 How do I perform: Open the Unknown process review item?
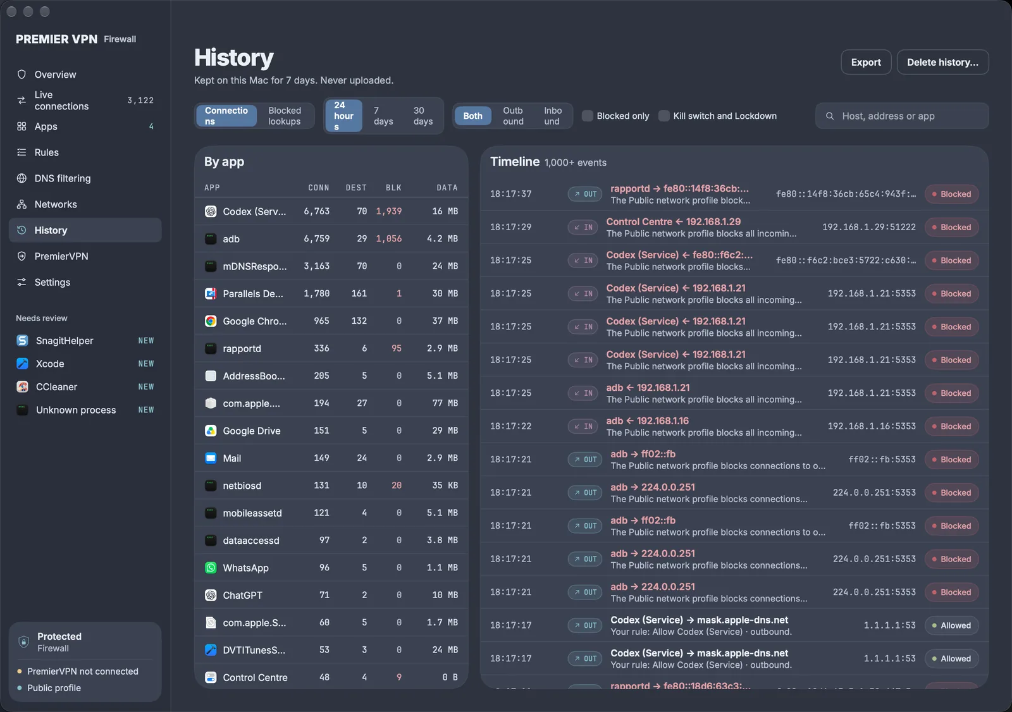(85, 410)
